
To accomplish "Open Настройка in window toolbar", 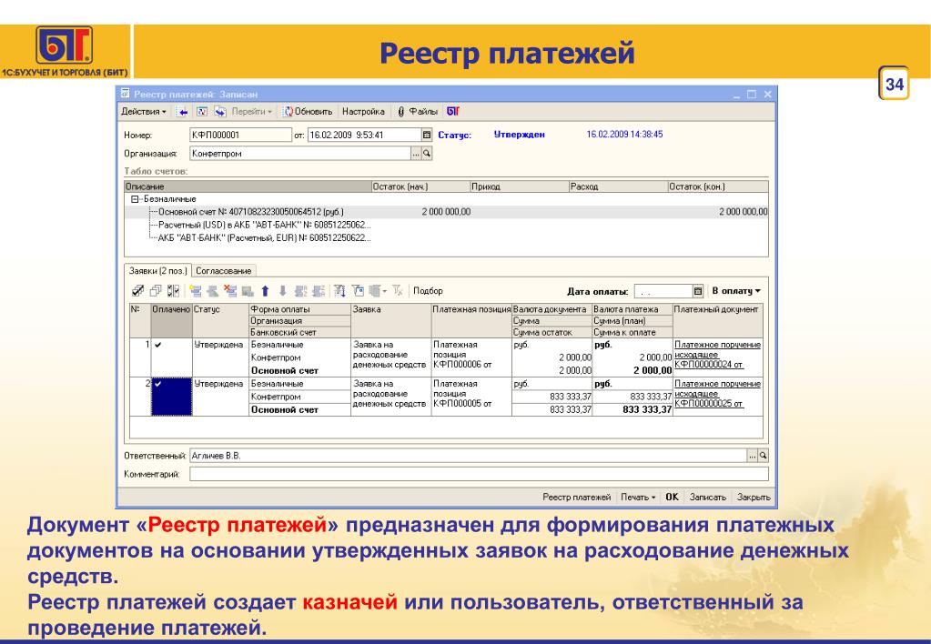I will (x=363, y=112).
